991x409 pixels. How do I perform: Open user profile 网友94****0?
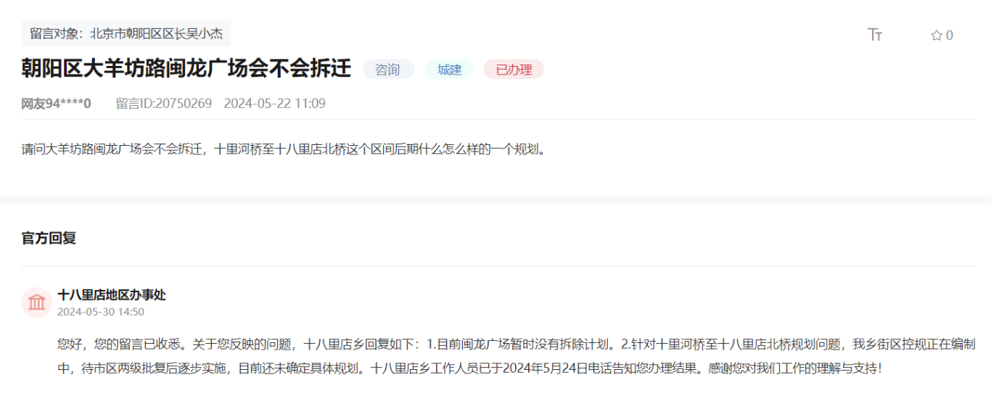click(x=56, y=104)
